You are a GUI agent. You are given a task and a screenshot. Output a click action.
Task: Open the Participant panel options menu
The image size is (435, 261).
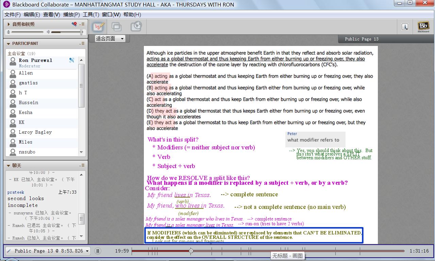tap(82, 44)
